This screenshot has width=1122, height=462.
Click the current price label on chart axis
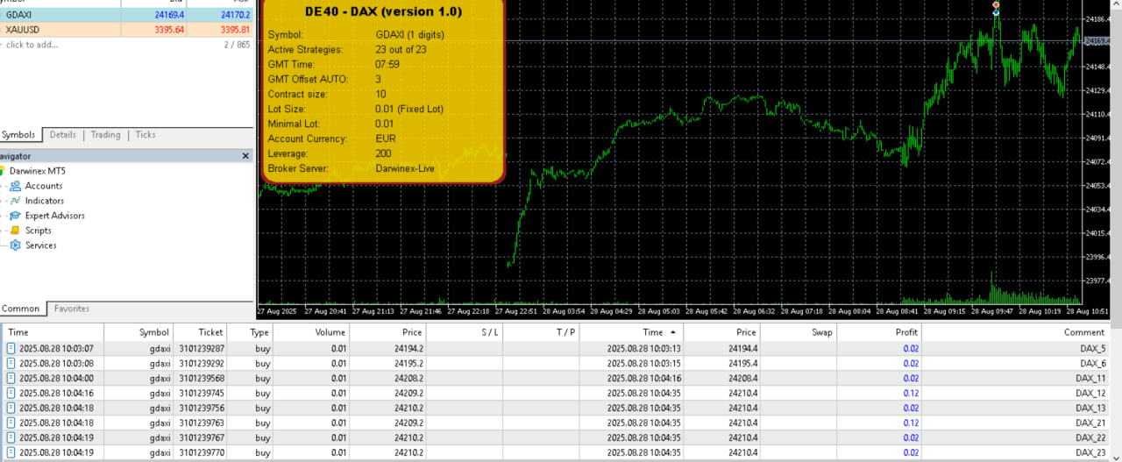pyautogui.click(x=1096, y=41)
